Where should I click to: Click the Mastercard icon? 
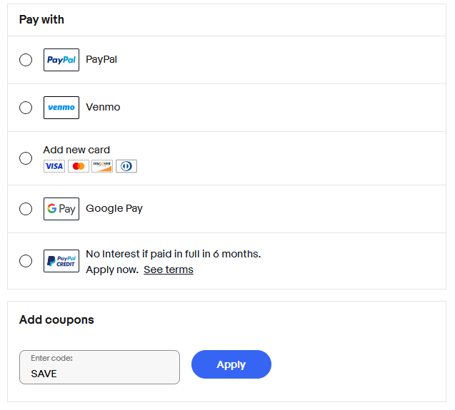click(79, 166)
